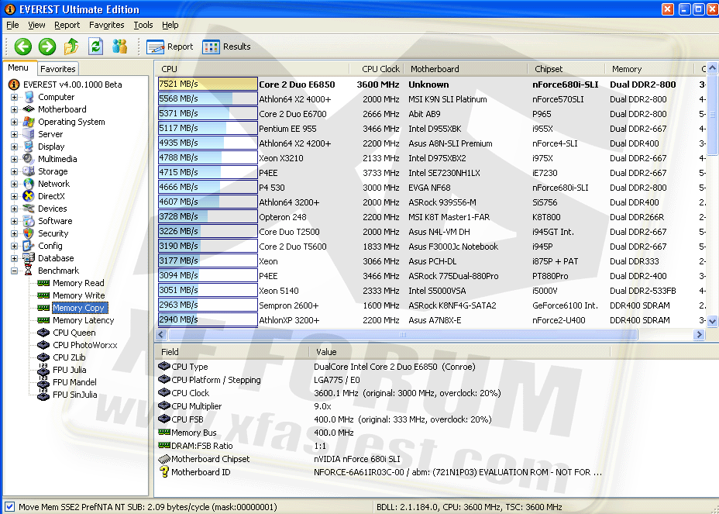Viewport: 719px width, 514px height.
Task: Click the green Back arrow icon
Action: click(23, 47)
